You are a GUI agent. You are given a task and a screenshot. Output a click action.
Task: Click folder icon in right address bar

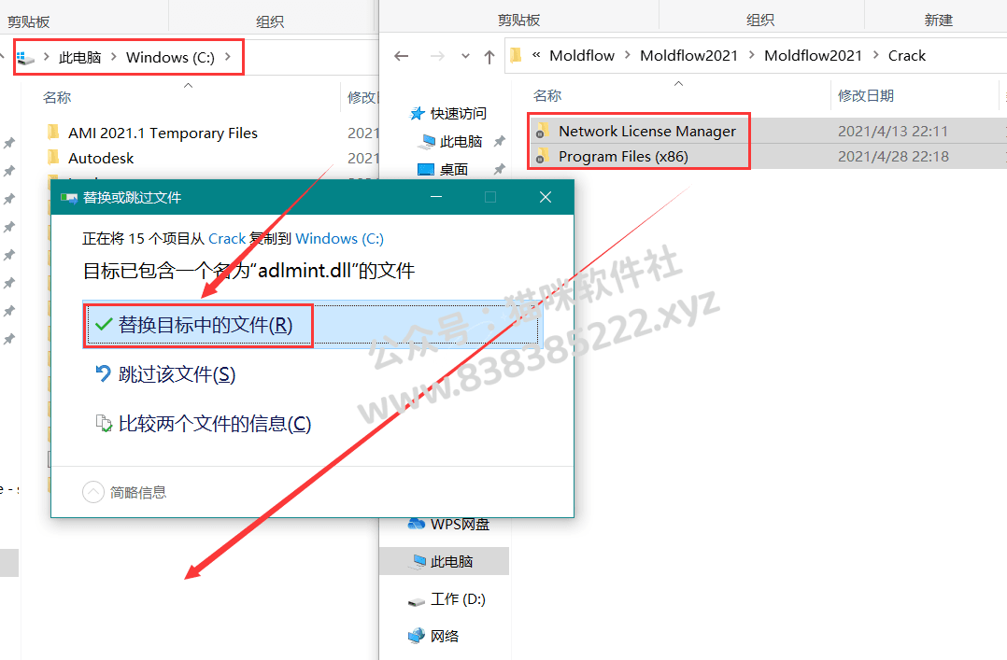coord(516,56)
